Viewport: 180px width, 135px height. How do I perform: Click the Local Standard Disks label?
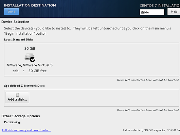[x=19, y=40]
